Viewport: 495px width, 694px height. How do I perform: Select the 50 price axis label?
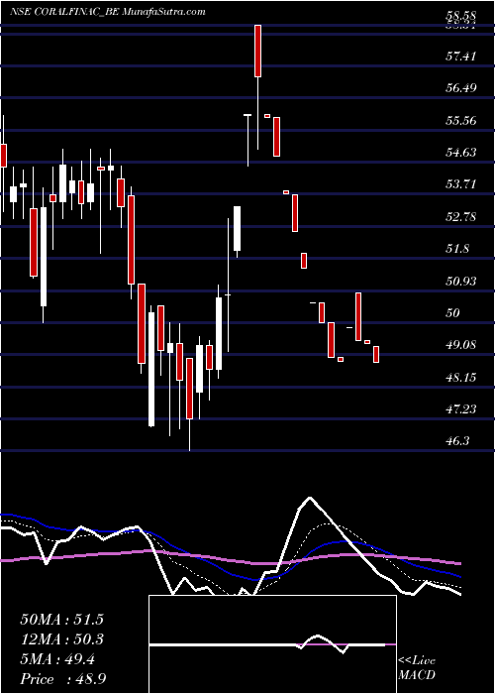(x=453, y=313)
